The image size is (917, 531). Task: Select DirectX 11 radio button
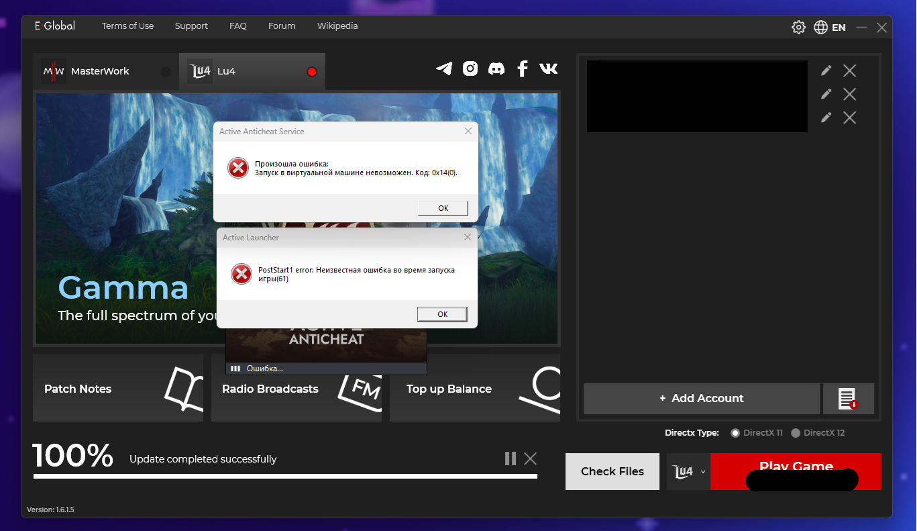coord(735,433)
